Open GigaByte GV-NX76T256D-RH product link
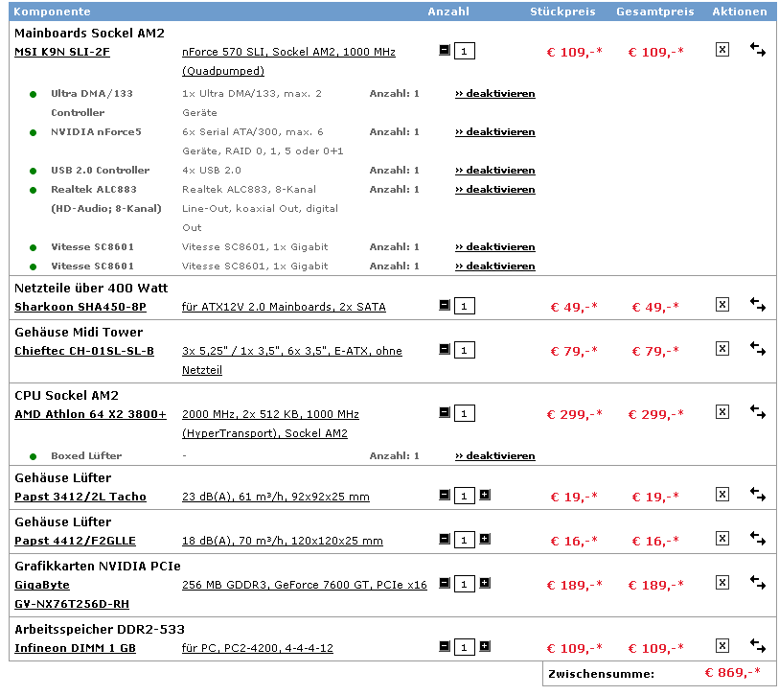Viewport: 779px width, 695px height. (72, 594)
